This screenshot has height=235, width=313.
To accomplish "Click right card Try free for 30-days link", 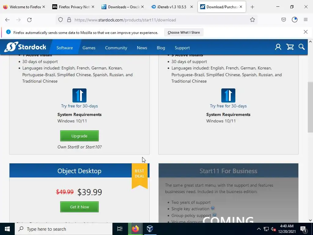I will pyautogui.click(x=228, y=106).
